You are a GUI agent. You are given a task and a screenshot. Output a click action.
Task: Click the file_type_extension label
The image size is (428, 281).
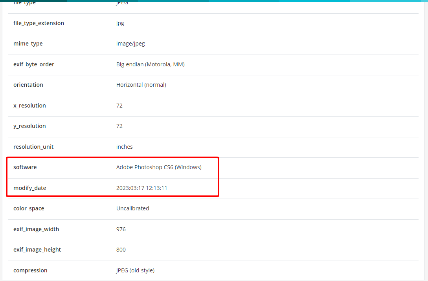pyautogui.click(x=39, y=23)
